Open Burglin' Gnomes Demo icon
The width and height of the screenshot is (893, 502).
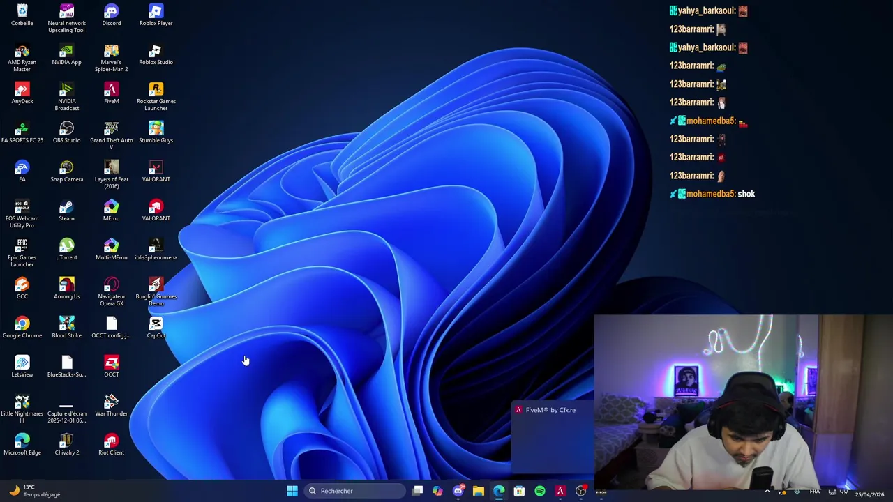pos(156,292)
